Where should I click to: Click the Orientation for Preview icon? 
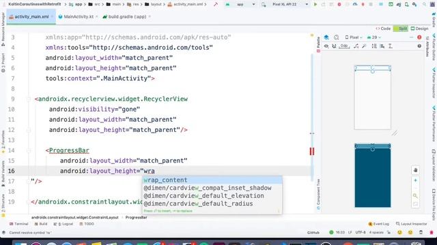coord(337,37)
